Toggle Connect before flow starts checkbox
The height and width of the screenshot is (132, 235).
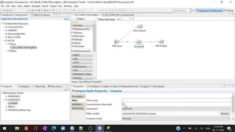pyautogui.click(x=123, y=104)
